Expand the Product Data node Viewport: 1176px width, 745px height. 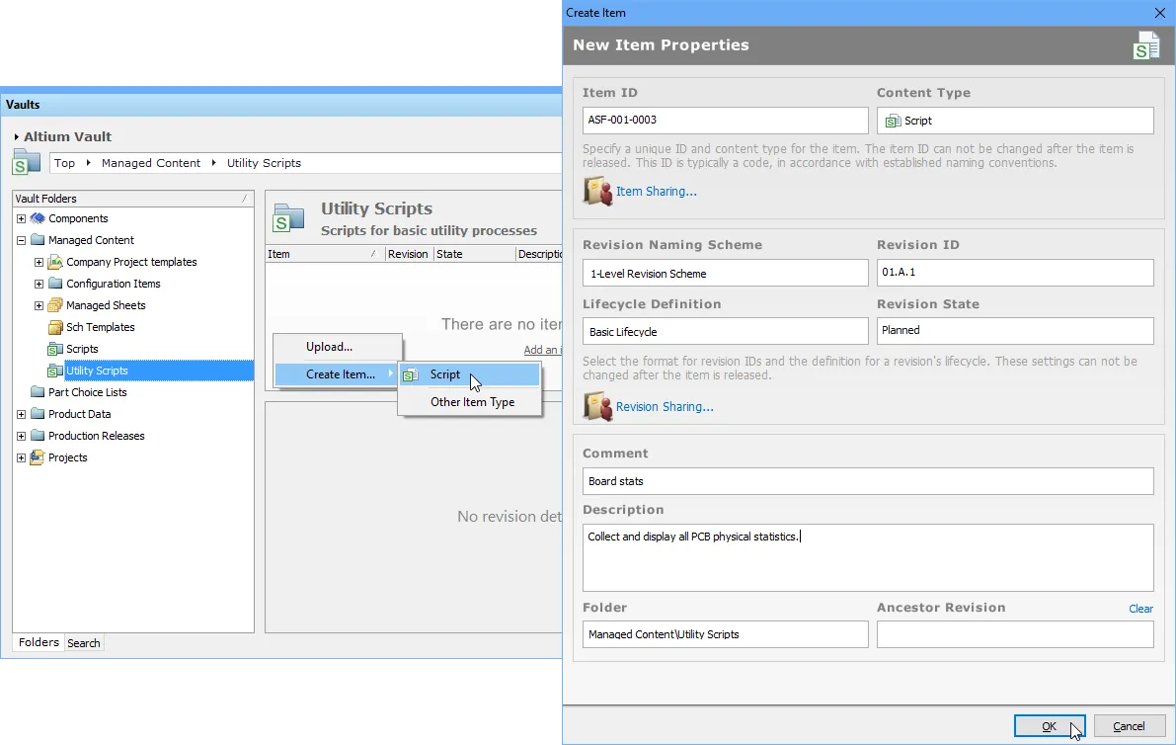[x=21, y=414]
